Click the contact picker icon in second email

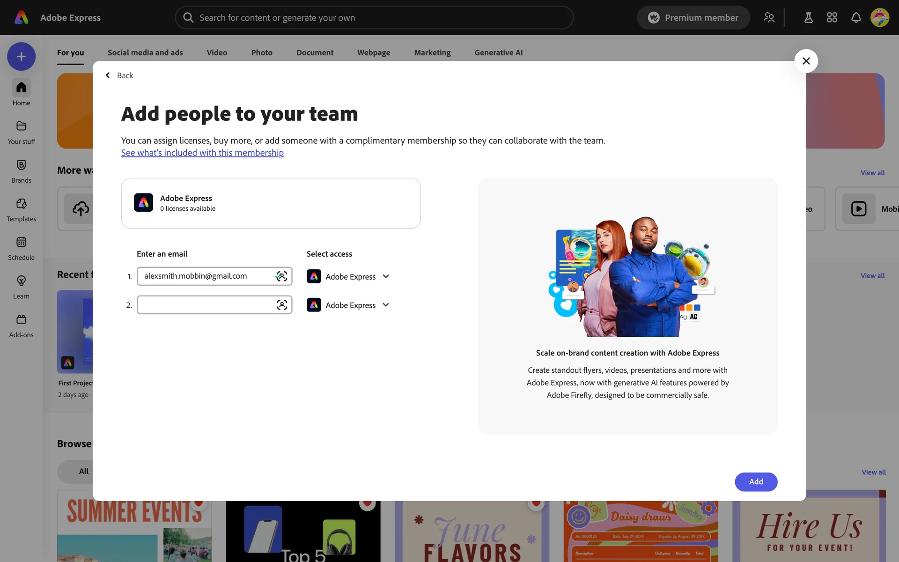point(281,305)
